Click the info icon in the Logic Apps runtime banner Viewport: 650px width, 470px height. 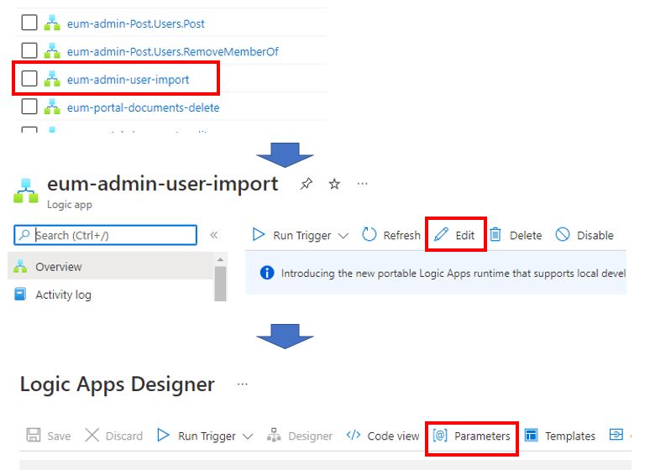[267, 273]
